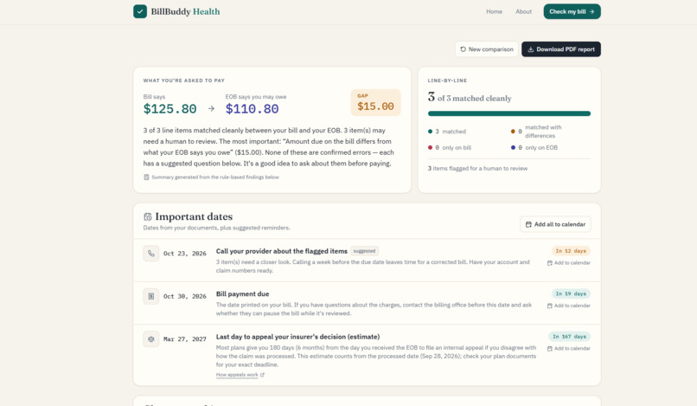Image resolution: width=697 pixels, height=406 pixels.
Task: Add all dates to calendar
Action: (555, 224)
